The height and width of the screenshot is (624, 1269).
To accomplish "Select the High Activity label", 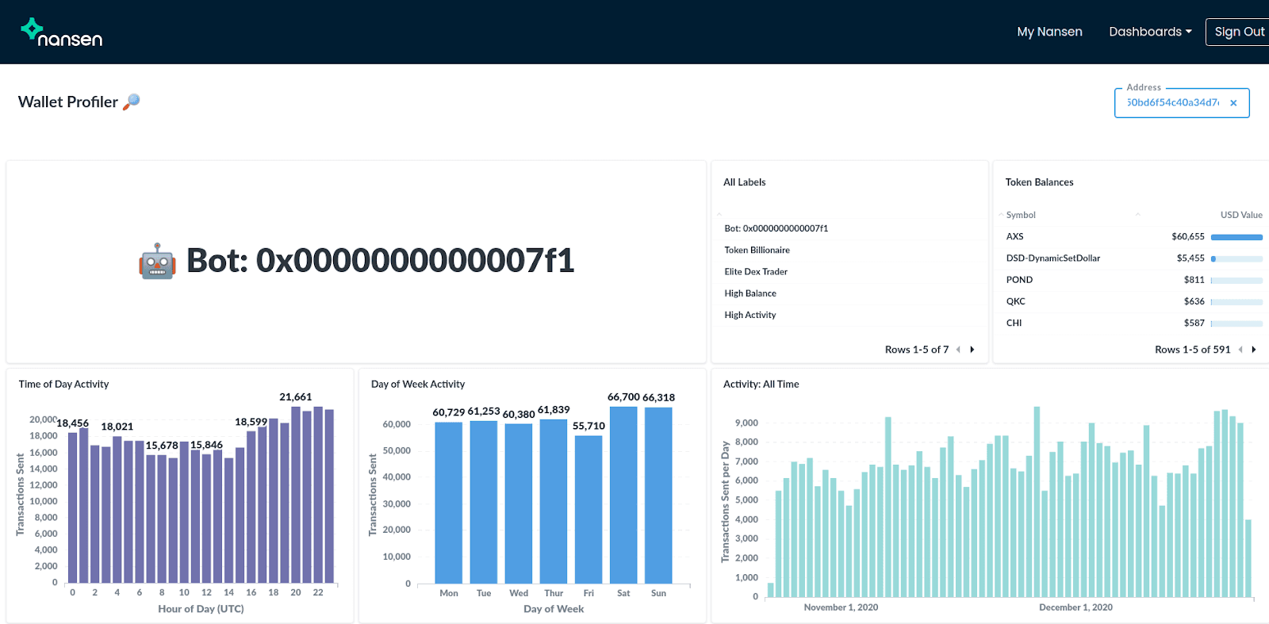I will pos(750,315).
